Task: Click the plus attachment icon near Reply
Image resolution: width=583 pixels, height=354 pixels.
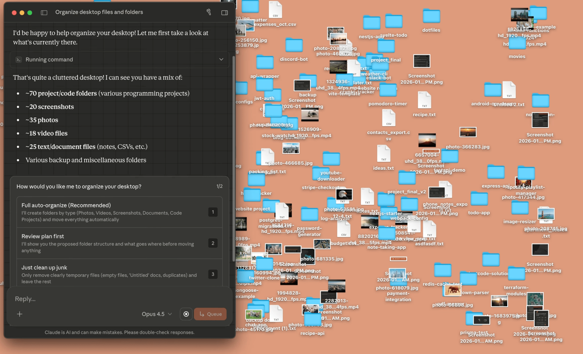Action: coord(20,314)
